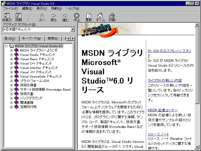
Task: Open the ヘルプ(H) menu
Action: click(x=73, y=8)
